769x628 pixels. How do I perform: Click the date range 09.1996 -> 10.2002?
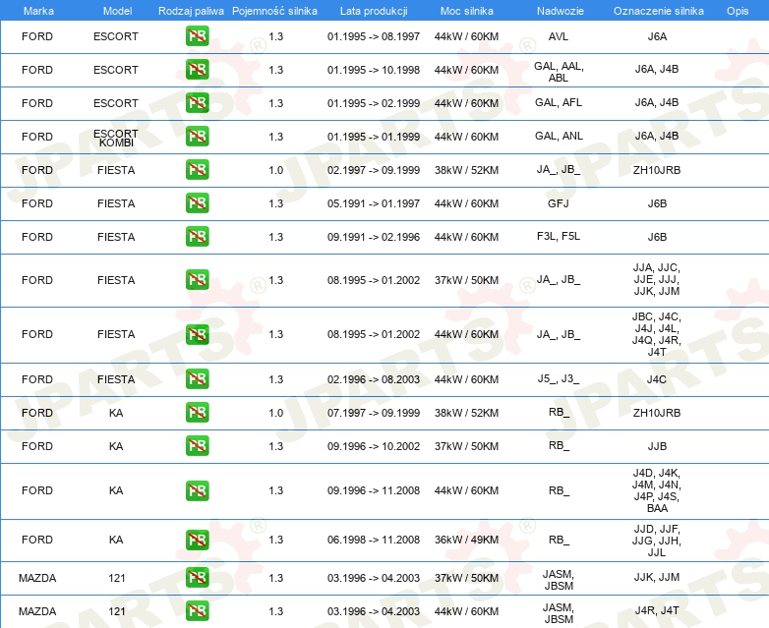coord(374,445)
